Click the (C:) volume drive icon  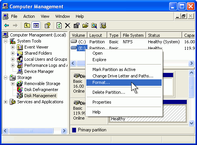tap(74, 41)
